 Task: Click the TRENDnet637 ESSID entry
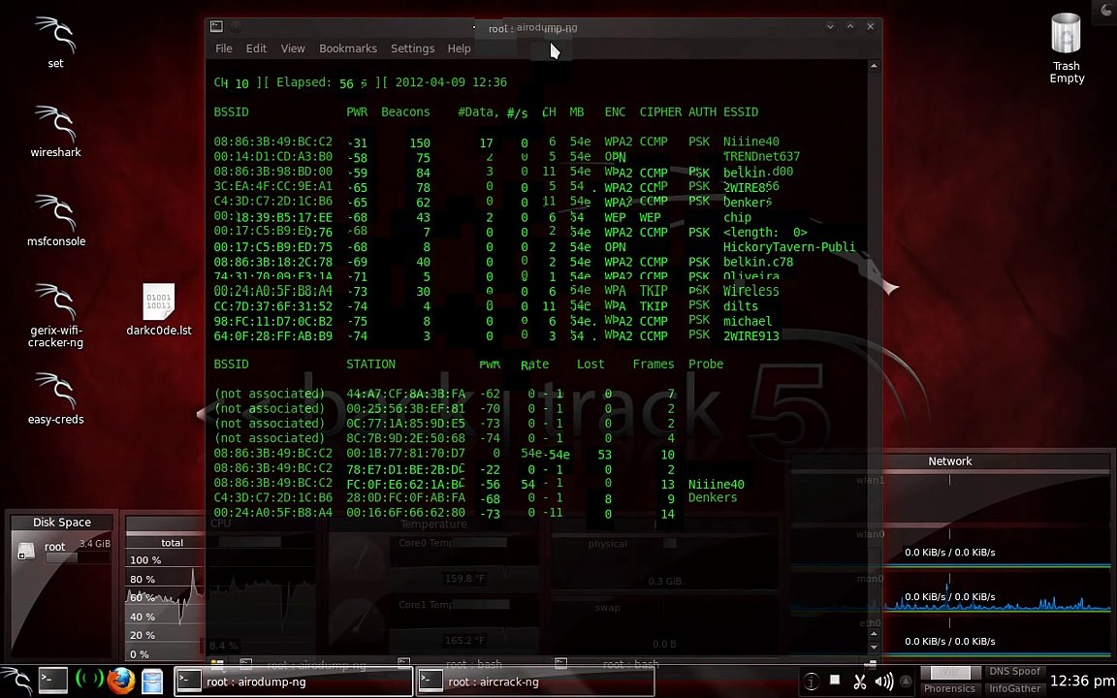[x=761, y=157]
